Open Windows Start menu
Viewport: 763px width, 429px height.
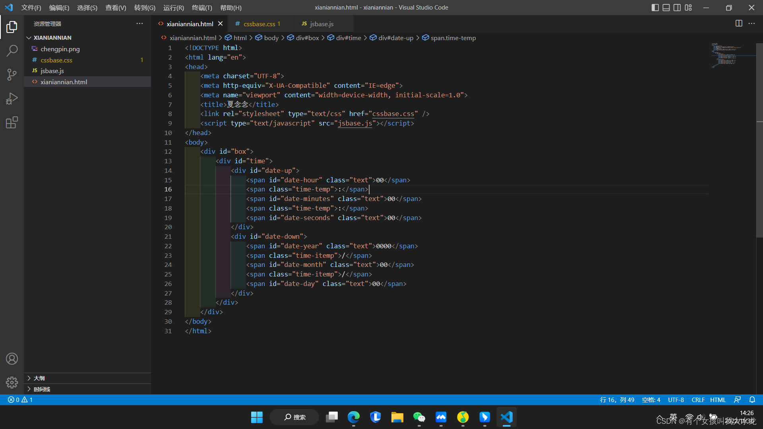tap(257, 417)
